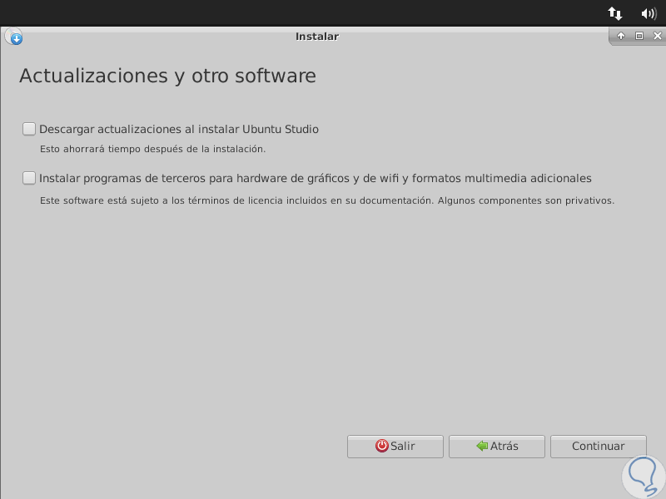The height and width of the screenshot is (499, 666).
Task: Click Continuar to proceed
Action: [599, 447]
